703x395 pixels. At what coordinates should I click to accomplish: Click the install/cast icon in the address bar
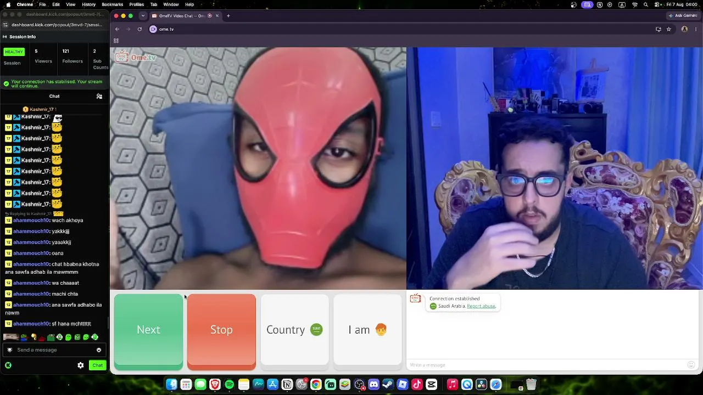click(x=658, y=29)
